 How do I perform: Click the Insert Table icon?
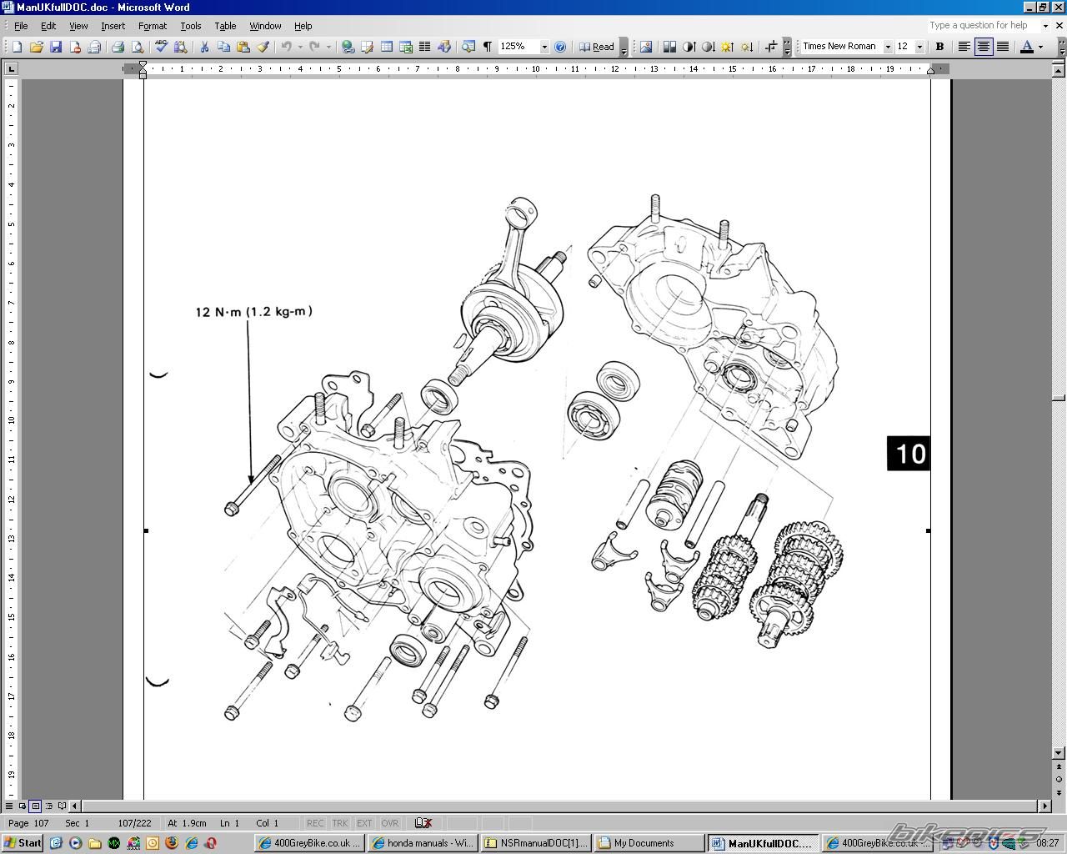[x=387, y=47]
